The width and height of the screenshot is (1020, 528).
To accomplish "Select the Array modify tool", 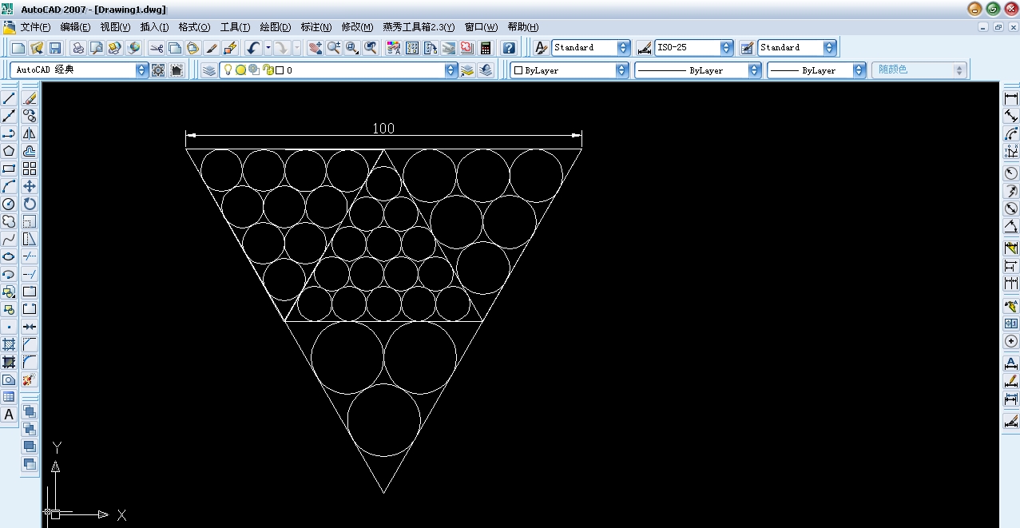I will point(30,169).
